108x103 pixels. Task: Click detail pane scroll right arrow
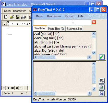(89, 93)
